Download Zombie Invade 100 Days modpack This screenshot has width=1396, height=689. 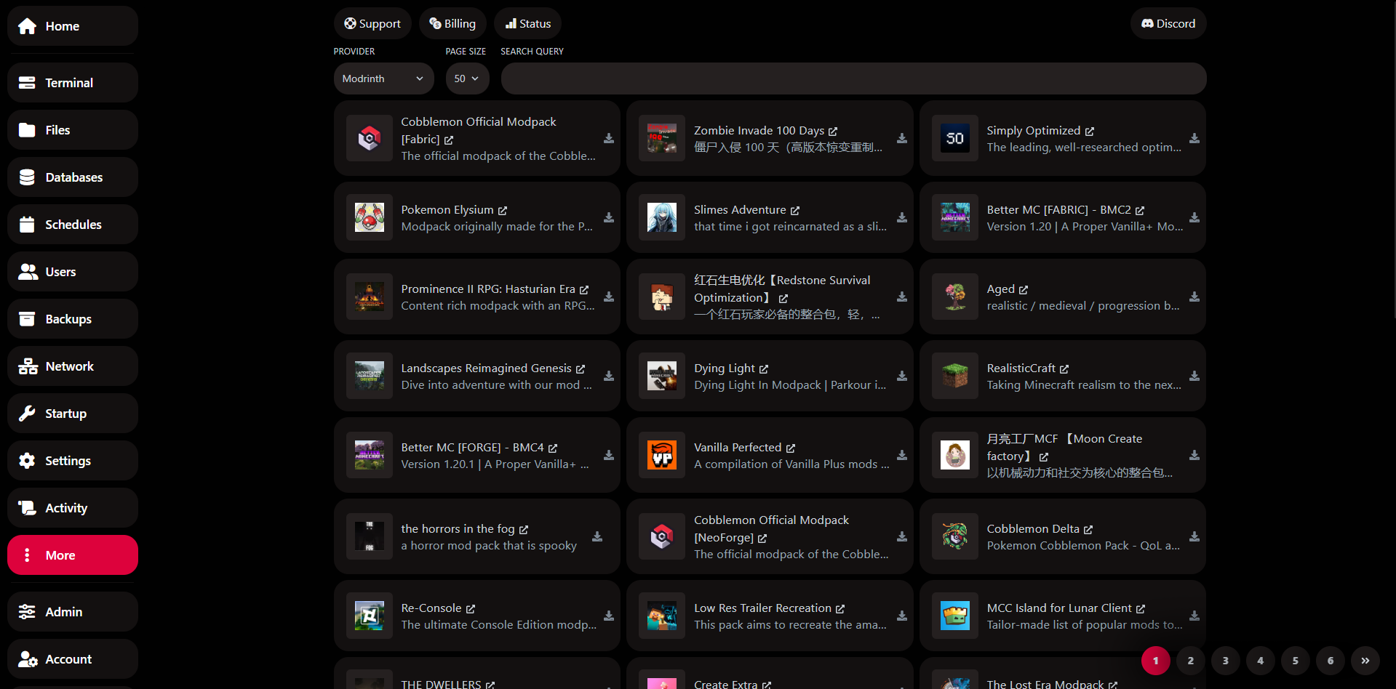click(901, 138)
